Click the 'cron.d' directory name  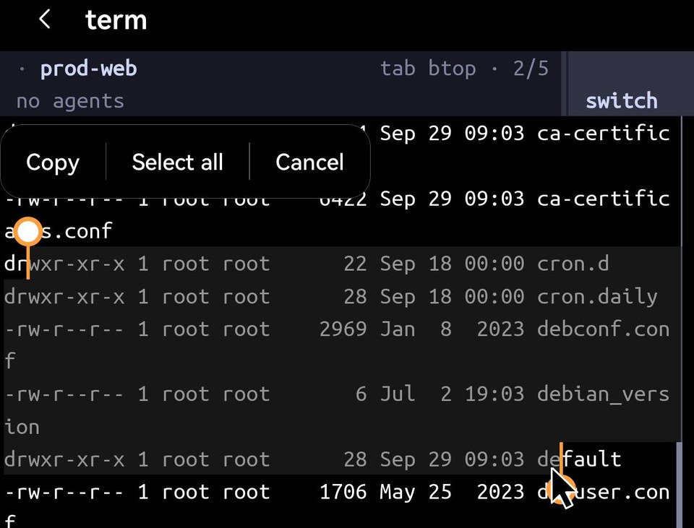(x=573, y=264)
